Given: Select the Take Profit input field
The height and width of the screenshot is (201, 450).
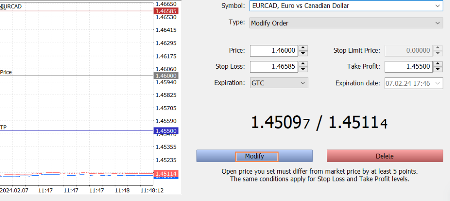Looking at the screenshot, I should click(408, 67).
